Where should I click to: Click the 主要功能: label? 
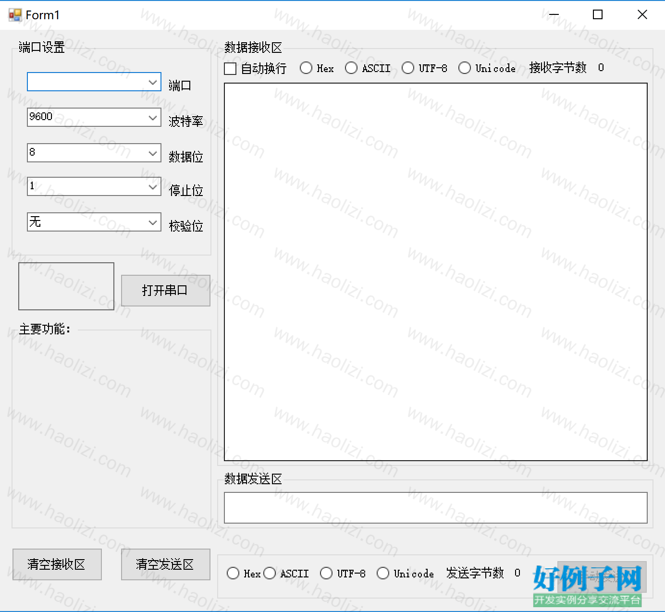coord(45,329)
